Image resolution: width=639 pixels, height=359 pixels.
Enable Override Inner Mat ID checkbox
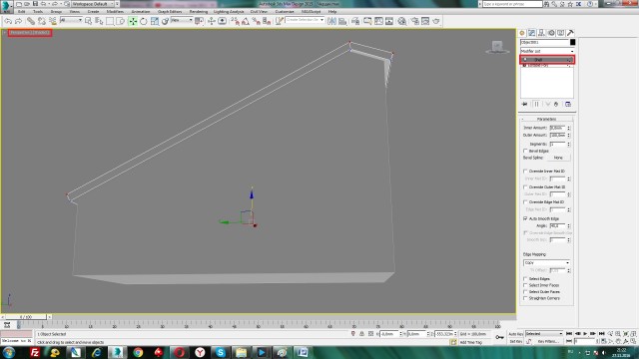(525, 171)
